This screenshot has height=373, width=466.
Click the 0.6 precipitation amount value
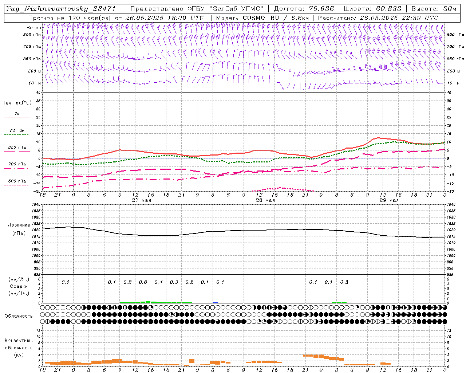143,282
